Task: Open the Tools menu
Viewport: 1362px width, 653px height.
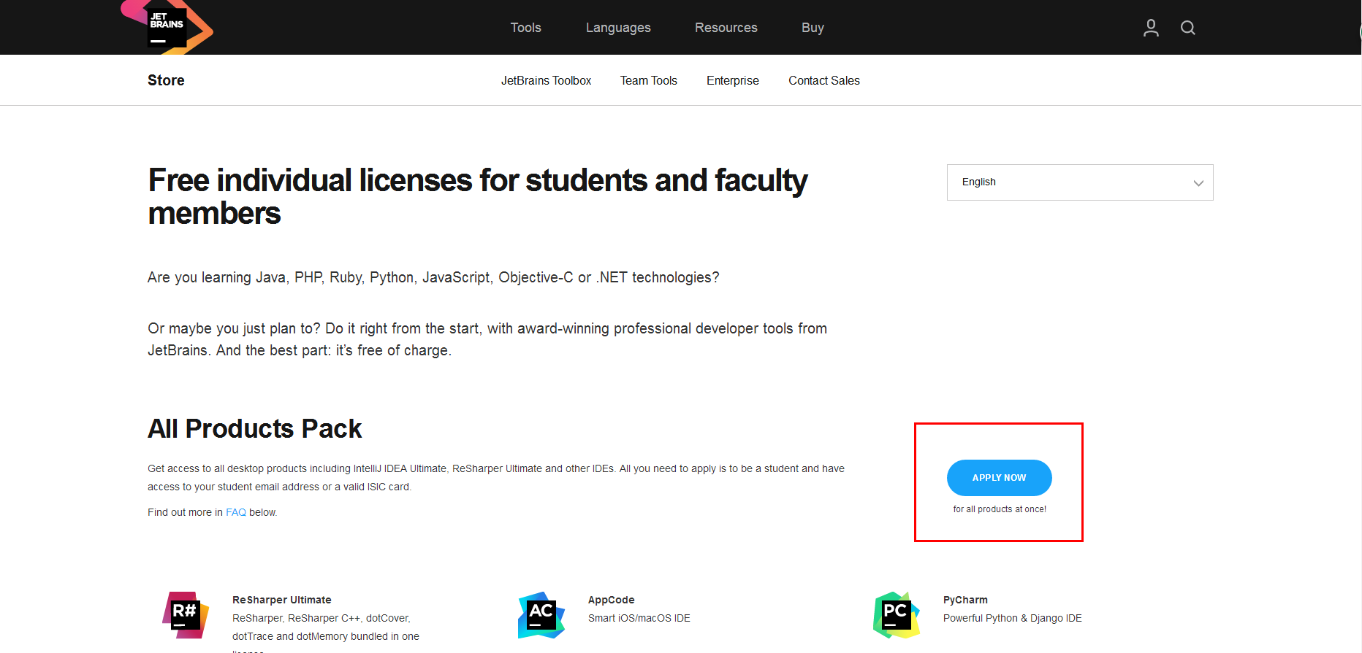Action: [525, 28]
